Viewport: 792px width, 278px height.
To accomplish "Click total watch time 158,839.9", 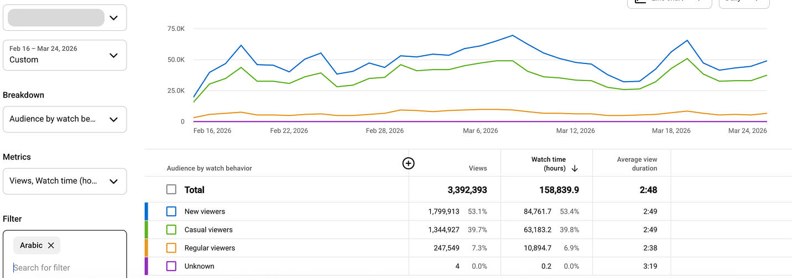I will pos(559,190).
